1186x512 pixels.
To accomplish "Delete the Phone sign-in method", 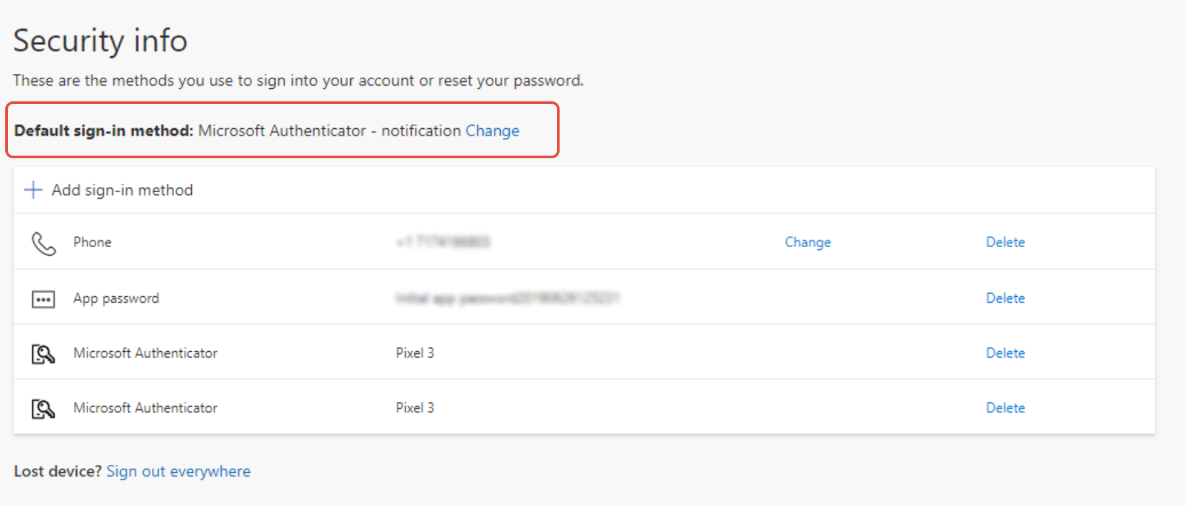I will [1005, 242].
